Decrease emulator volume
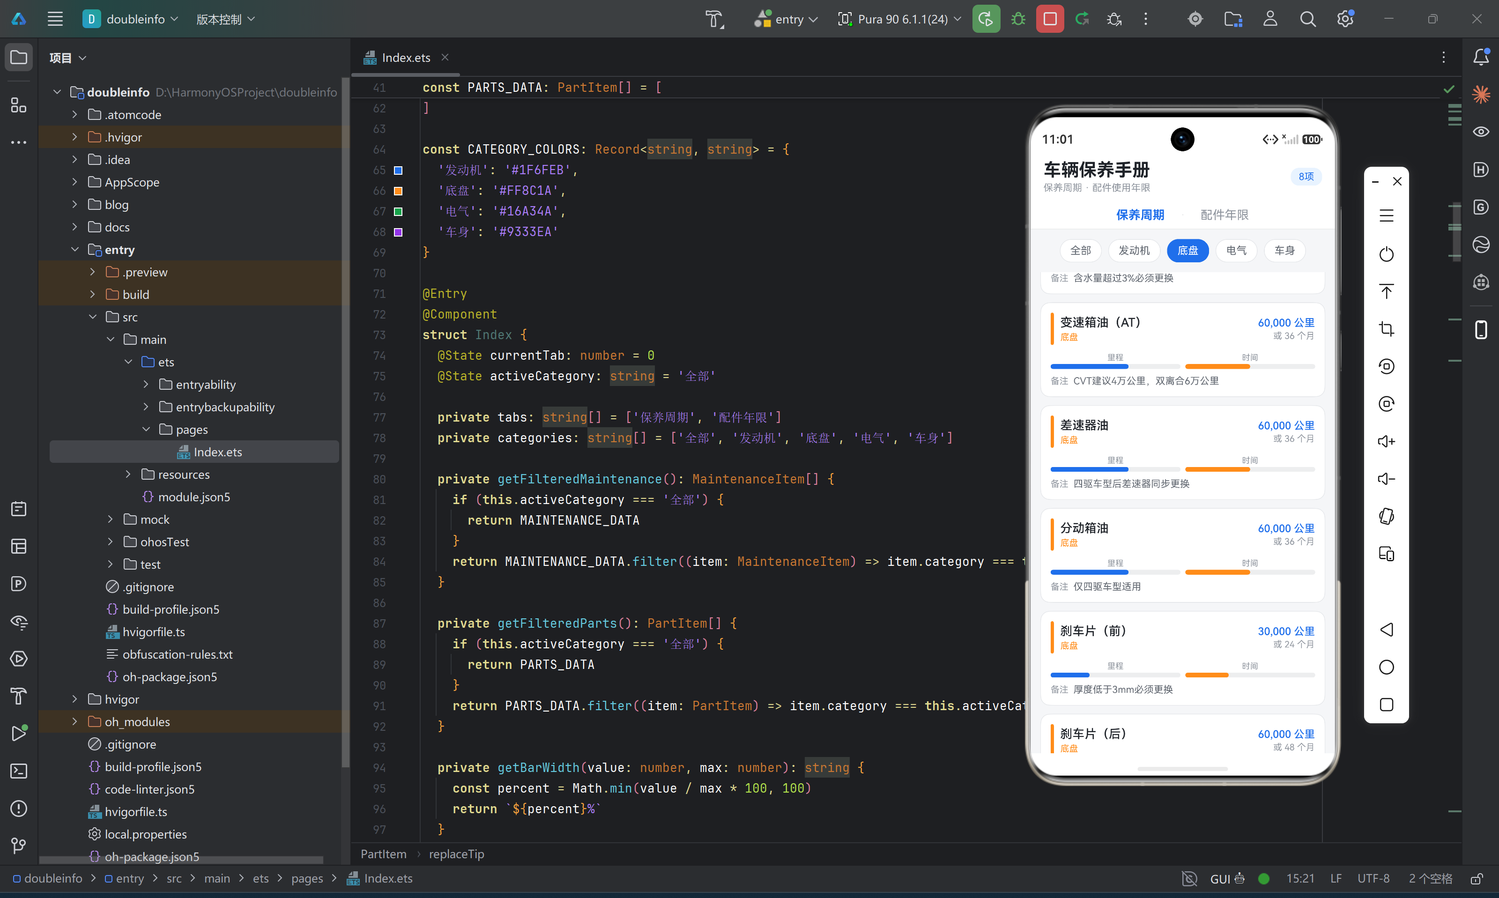 click(1386, 479)
